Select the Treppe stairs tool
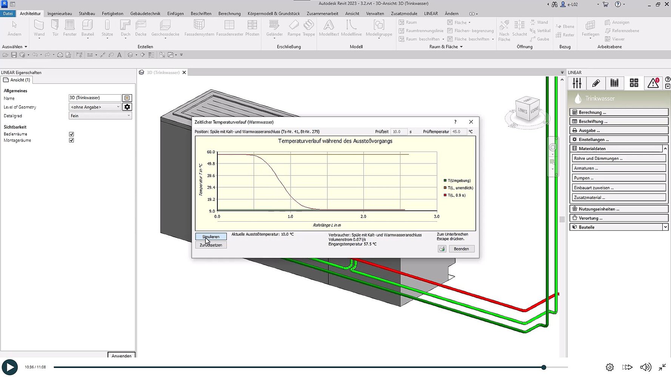 [309, 28]
